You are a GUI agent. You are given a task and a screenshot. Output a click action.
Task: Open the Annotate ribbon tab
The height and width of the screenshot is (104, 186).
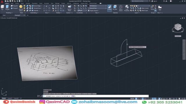click(46, 3)
